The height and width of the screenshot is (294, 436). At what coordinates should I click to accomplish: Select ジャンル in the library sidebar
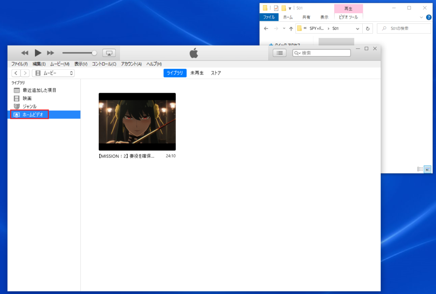click(44, 106)
